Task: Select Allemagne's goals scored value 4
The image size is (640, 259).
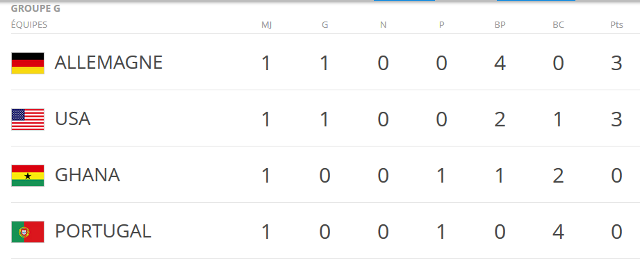Action: tap(500, 63)
